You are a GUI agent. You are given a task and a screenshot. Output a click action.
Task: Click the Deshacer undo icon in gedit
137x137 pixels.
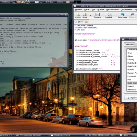(123, 15)
